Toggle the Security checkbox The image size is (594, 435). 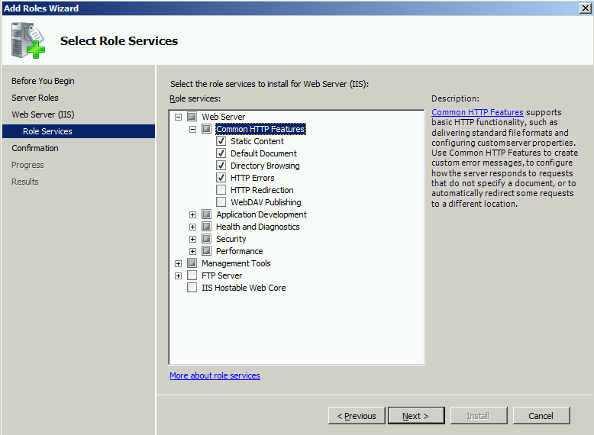coord(206,239)
